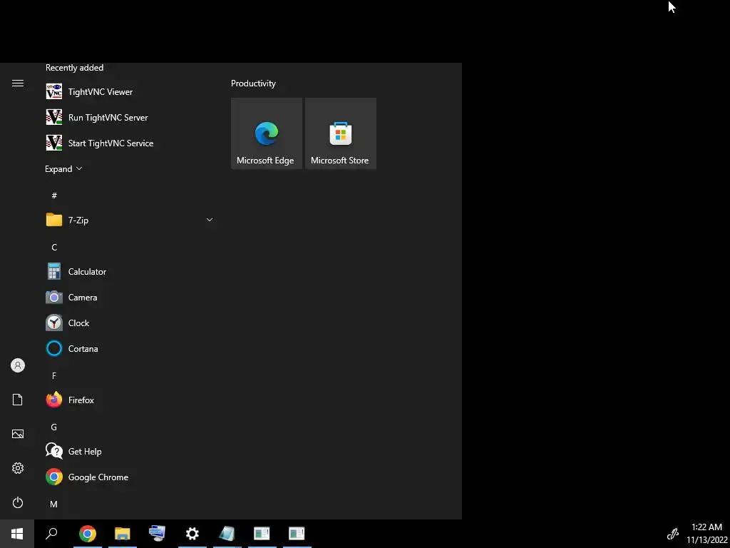Click the 'M' letter group header
Image resolution: width=730 pixels, height=548 pixels.
(x=54, y=504)
